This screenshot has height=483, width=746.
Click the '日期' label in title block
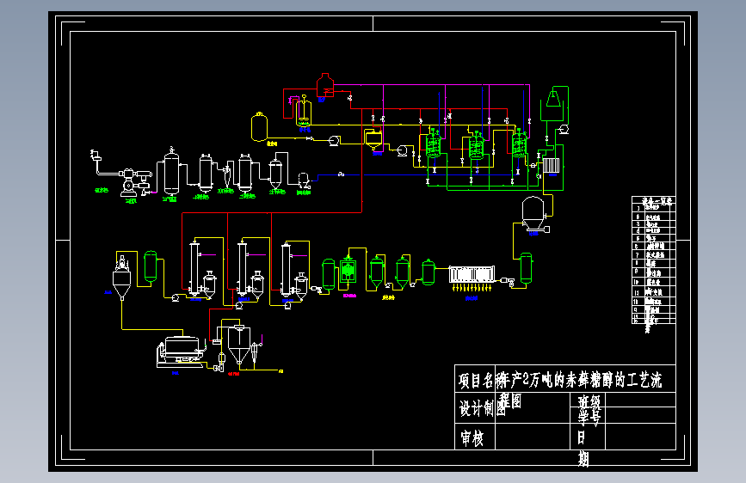click(583, 449)
